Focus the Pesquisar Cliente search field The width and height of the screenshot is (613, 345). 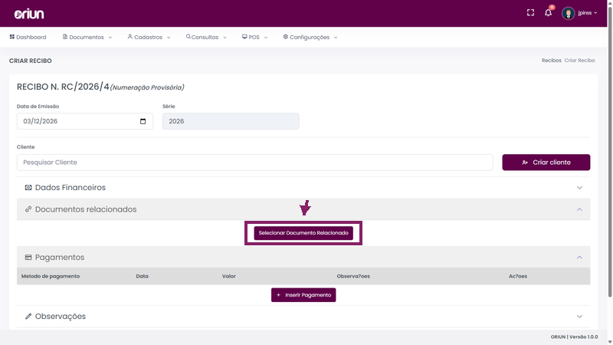pyautogui.click(x=255, y=163)
